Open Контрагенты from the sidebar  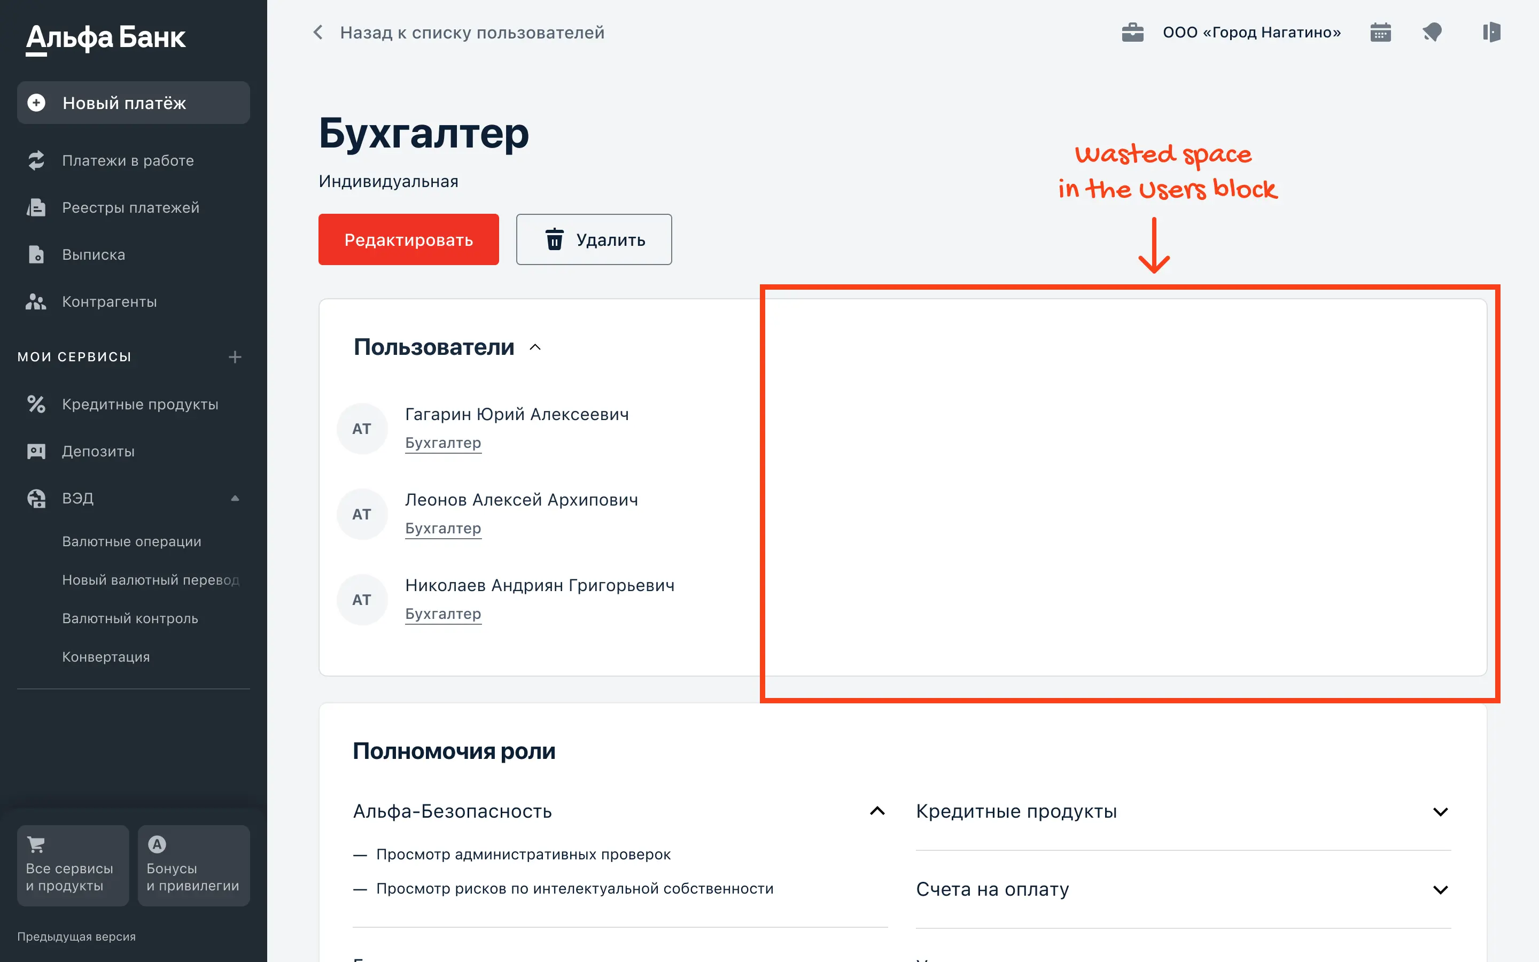point(109,301)
